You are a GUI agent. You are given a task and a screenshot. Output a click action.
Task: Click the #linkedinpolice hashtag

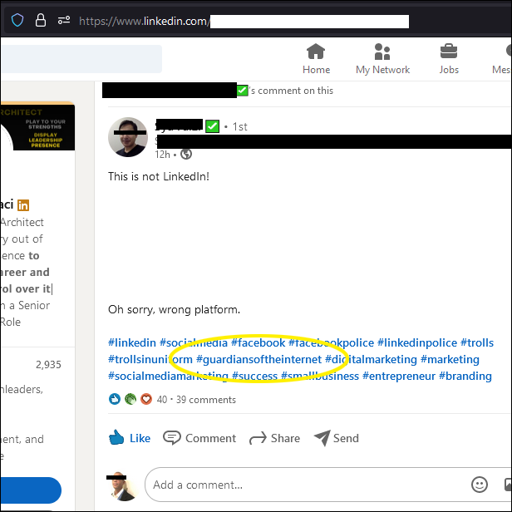point(417,342)
